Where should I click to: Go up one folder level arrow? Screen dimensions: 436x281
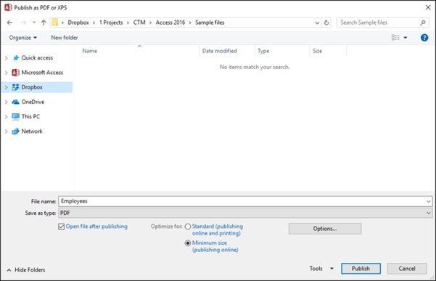[x=44, y=23]
